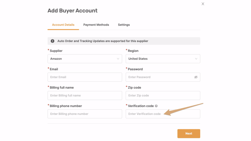Viewport: 251px width, 141px height.
Task: Click the exclamation info icon in banner
Action: 53,41
